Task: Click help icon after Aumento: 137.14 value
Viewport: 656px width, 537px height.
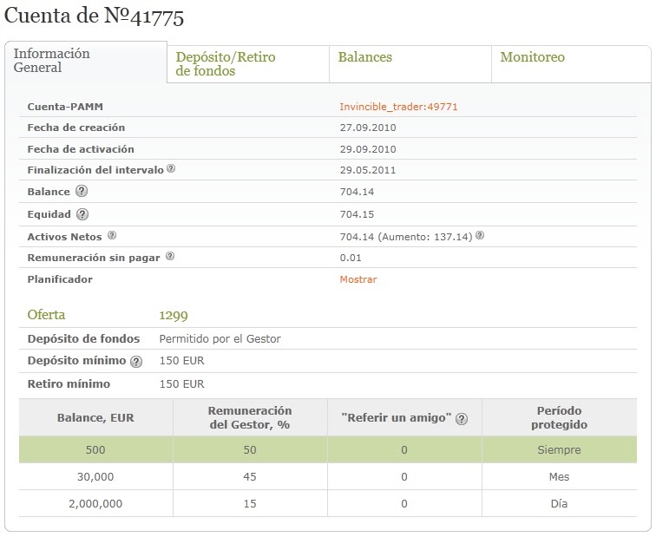Action: point(481,235)
